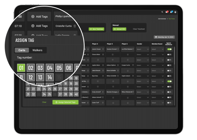Select tag number 02
The height and width of the screenshot is (140, 197).
[x=31, y=68]
